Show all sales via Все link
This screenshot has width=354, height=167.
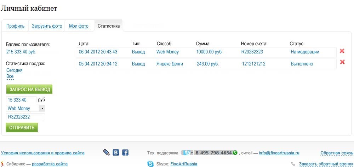click(10, 76)
